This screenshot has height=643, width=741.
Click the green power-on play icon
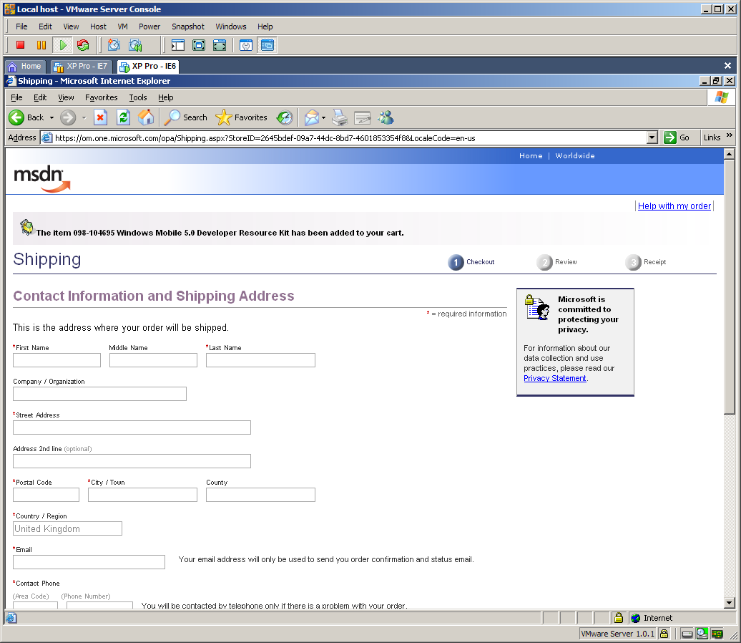[62, 45]
